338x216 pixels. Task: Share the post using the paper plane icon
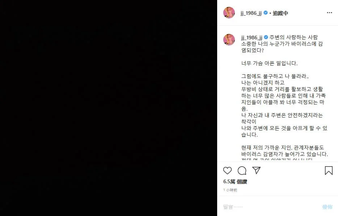pyautogui.click(x=257, y=170)
